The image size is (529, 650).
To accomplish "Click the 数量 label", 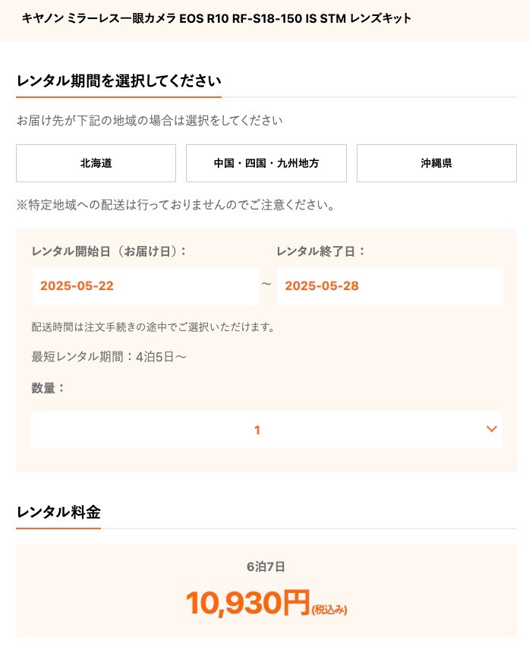I will [x=48, y=388].
